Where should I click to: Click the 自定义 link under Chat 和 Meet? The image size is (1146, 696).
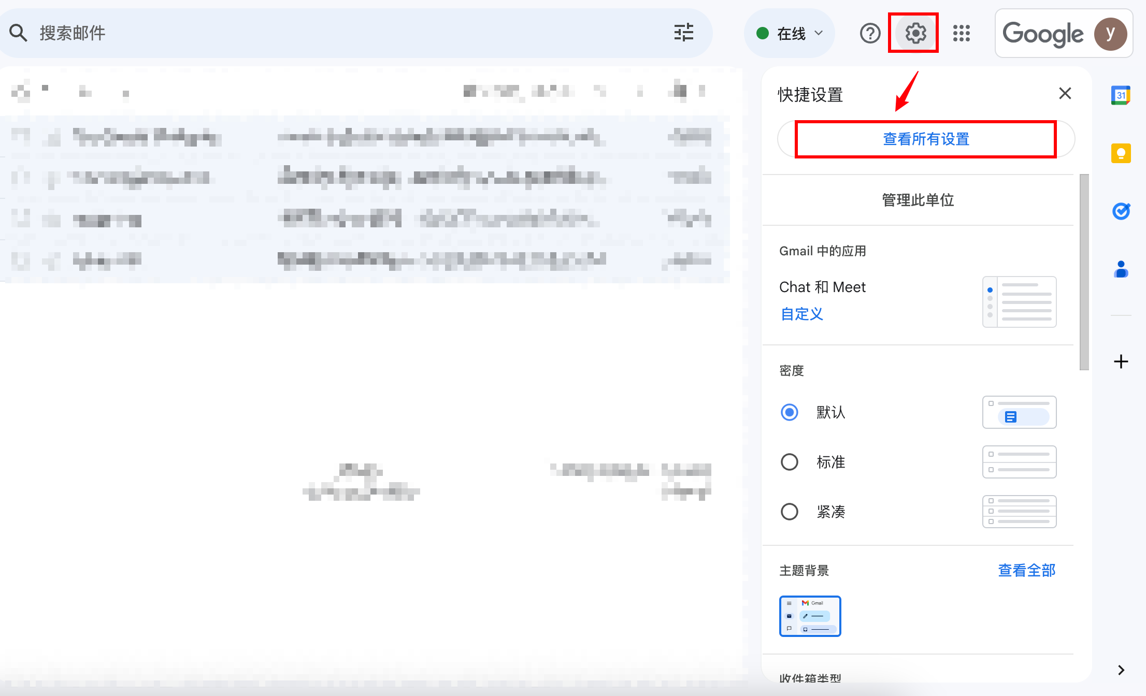[801, 314]
